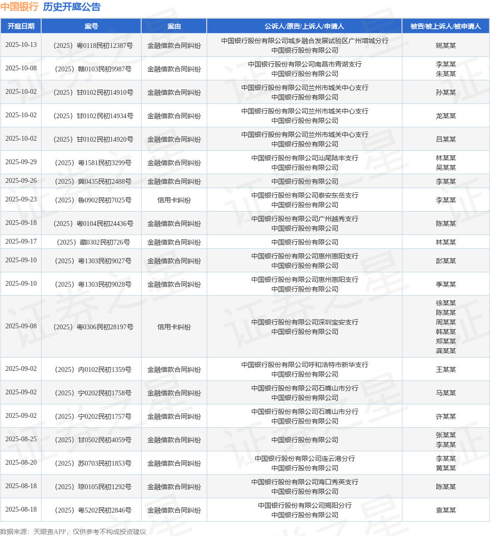Click plaintiff 海口秀英支行
Image resolution: width=490 pixels, height=536 pixels.
(x=305, y=482)
